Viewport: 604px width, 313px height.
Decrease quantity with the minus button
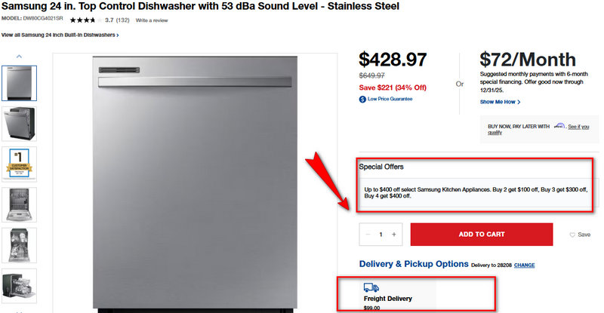pyautogui.click(x=368, y=235)
